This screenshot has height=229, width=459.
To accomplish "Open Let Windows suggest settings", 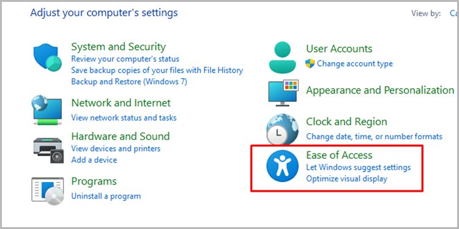I will (x=358, y=167).
